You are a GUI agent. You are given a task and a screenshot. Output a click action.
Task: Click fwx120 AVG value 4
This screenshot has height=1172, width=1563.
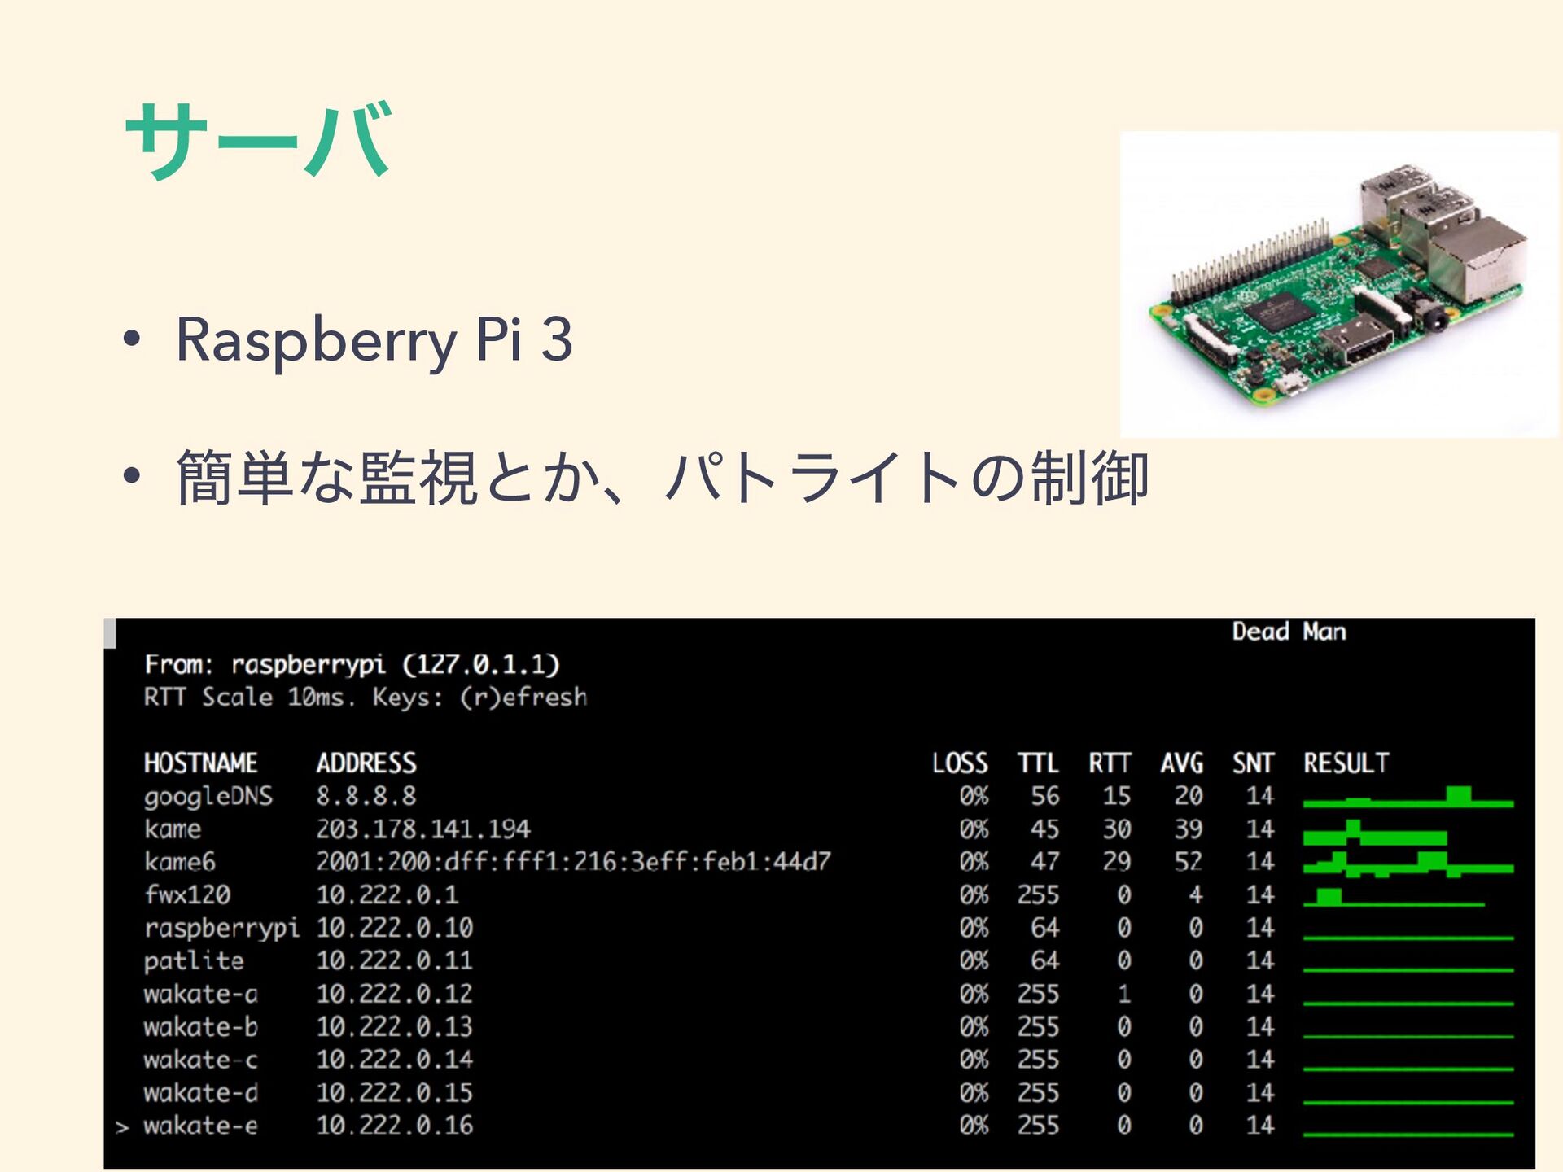1196,894
